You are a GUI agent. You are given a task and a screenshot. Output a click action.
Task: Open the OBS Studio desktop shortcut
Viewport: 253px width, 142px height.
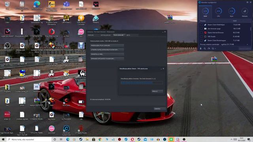pyautogui.click(x=7, y=47)
